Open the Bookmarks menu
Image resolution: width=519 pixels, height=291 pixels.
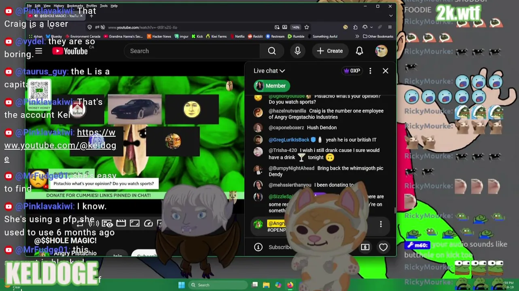point(75,6)
